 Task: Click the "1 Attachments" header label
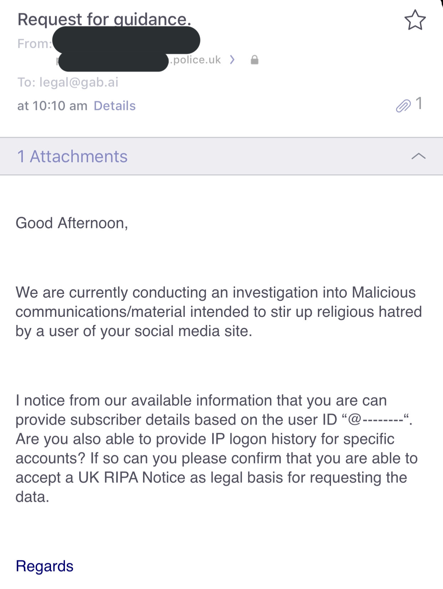pos(72,157)
